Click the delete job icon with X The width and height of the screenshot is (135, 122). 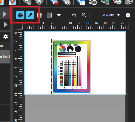click(x=27, y=2)
